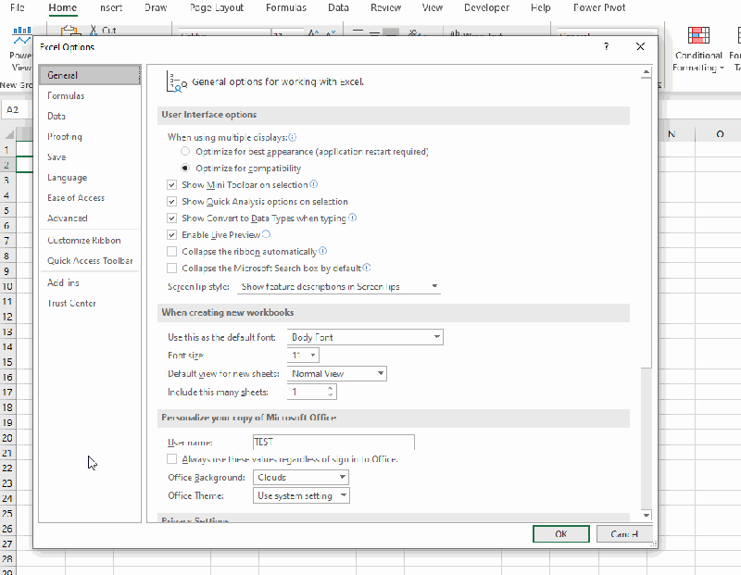The image size is (741, 575).
Task: Open the Conditional Formatting gallery
Action: [x=698, y=48]
